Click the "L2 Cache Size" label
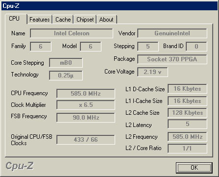 pos(143,113)
